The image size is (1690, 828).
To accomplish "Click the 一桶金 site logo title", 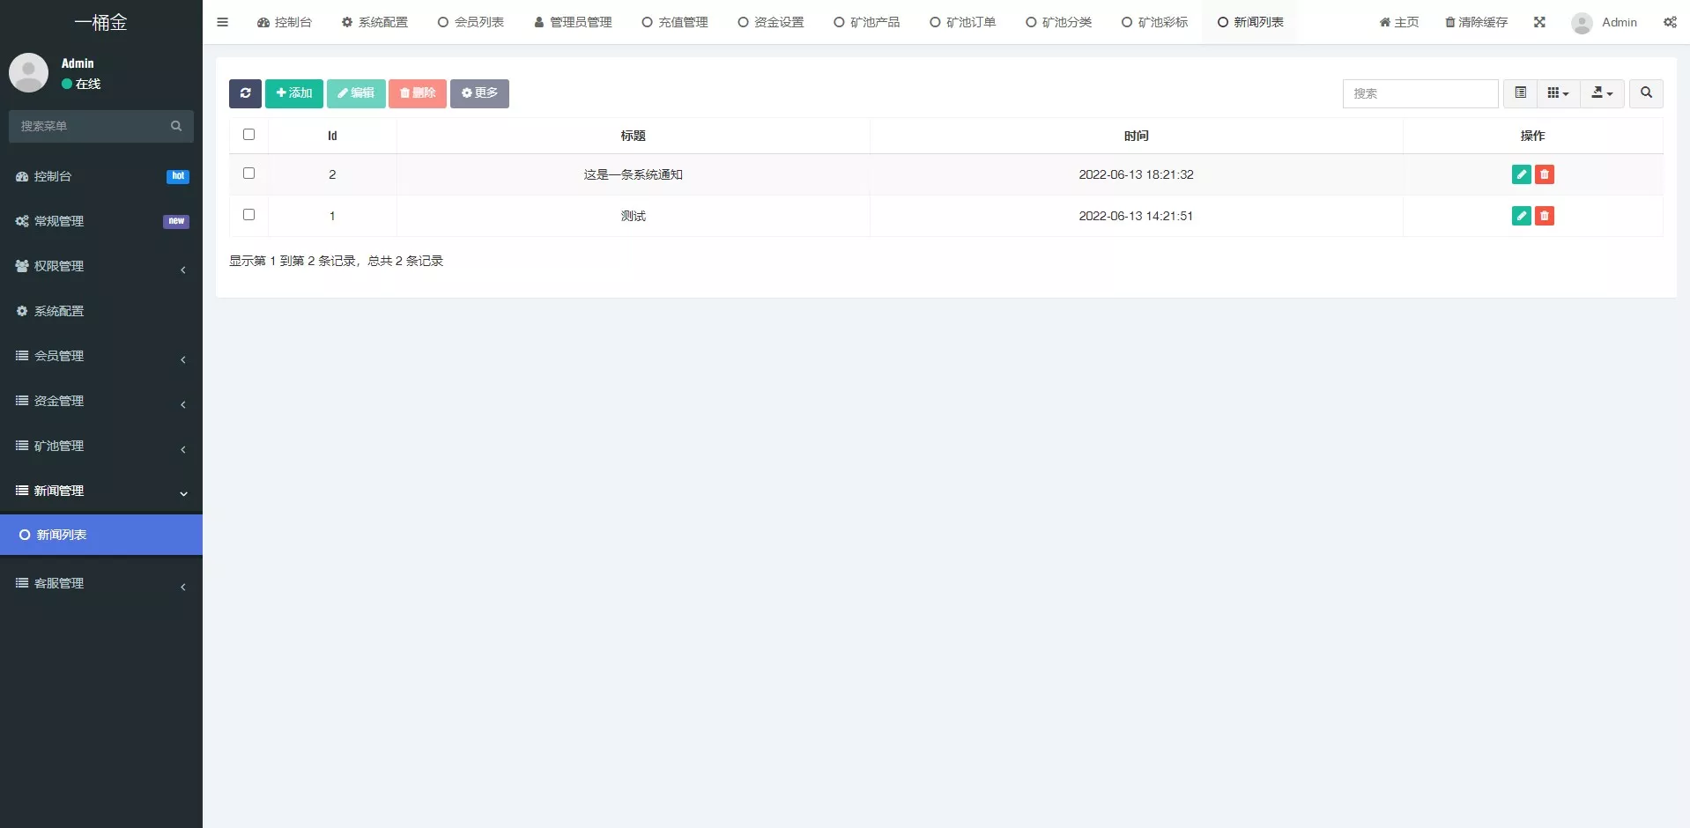I will coord(101,22).
